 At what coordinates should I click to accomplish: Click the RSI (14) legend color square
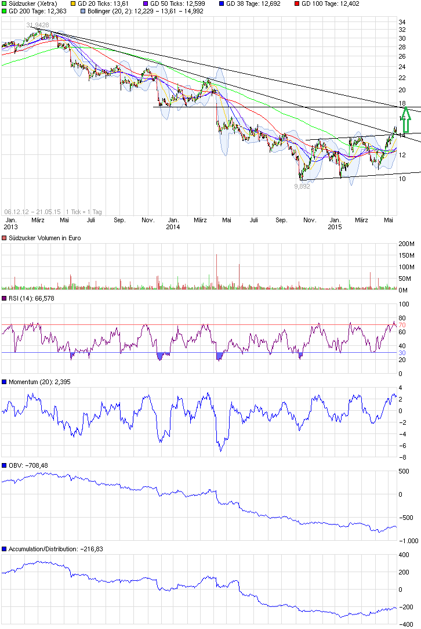click(5, 298)
